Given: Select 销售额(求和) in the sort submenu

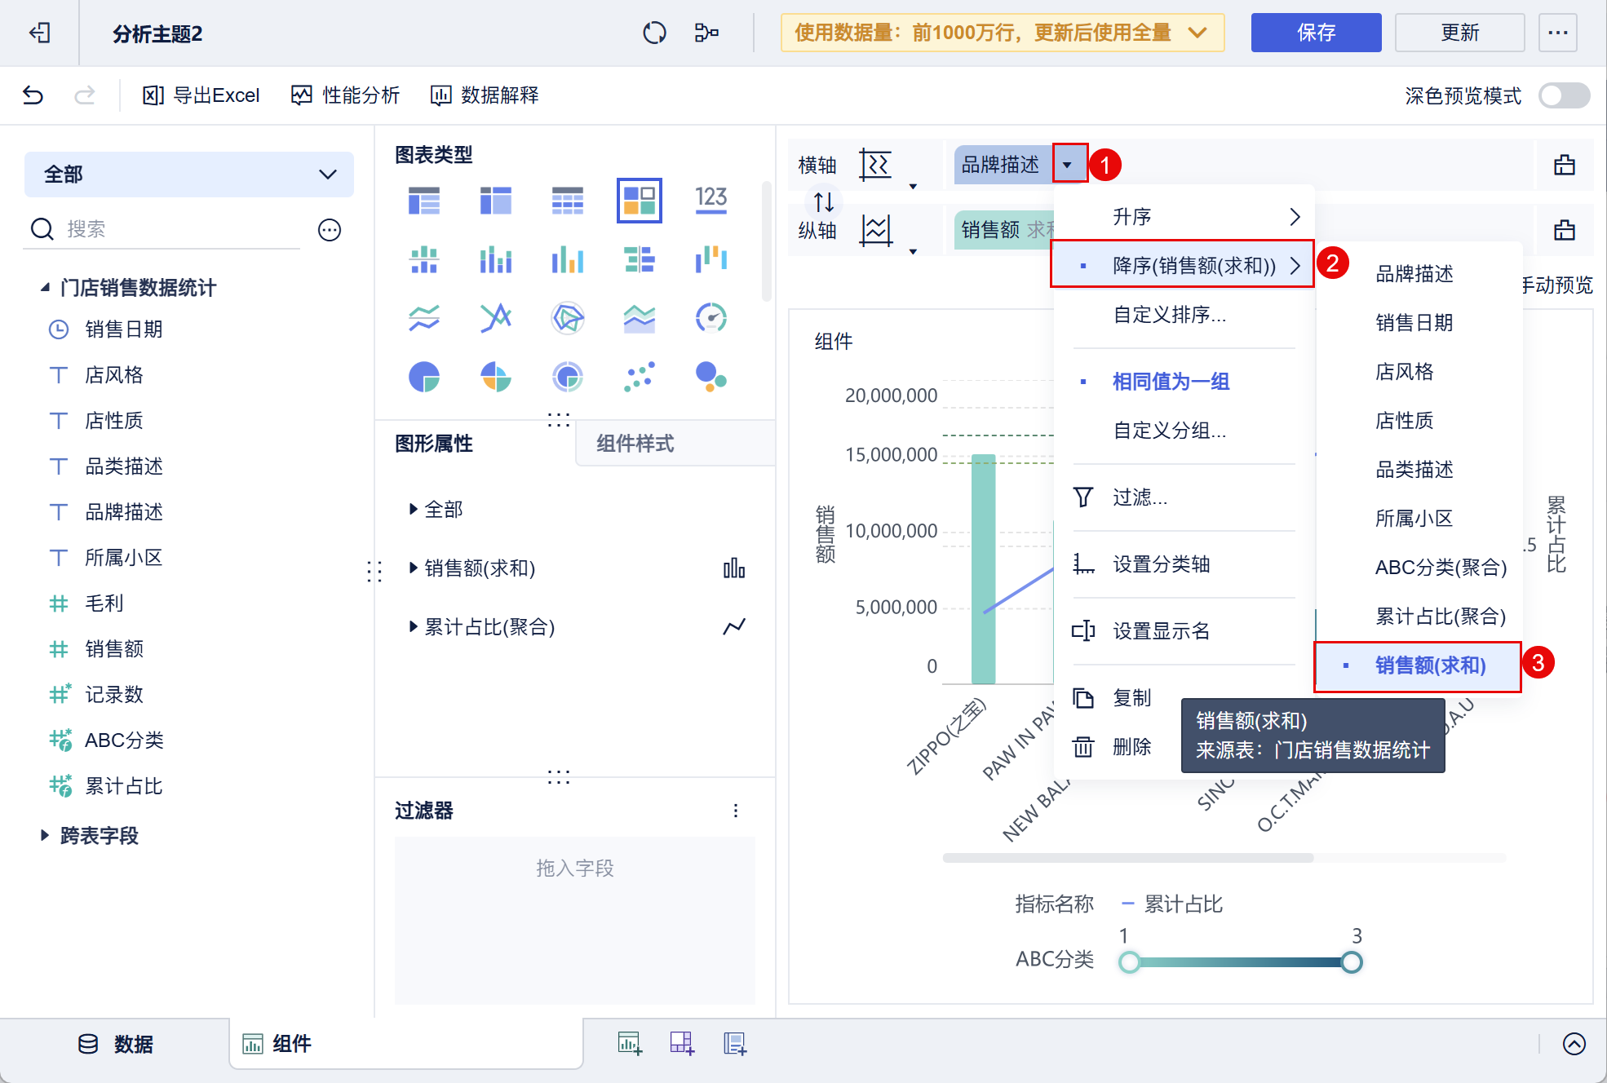Looking at the screenshot, I should [x=1430, y=665].
